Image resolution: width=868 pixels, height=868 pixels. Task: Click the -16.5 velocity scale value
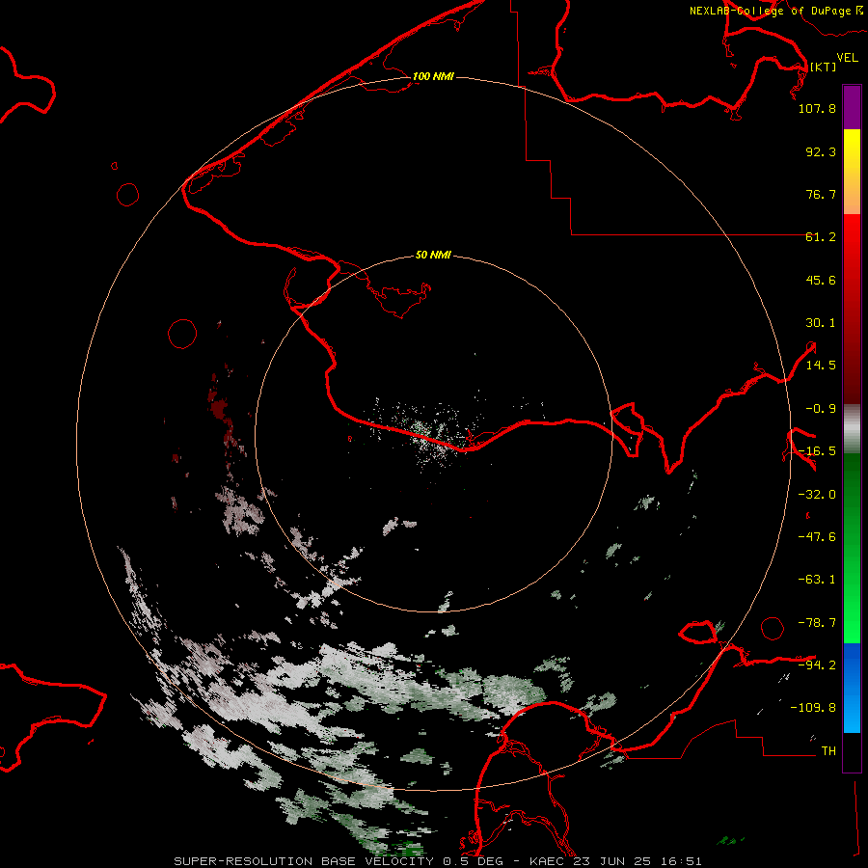coord(817,451)
